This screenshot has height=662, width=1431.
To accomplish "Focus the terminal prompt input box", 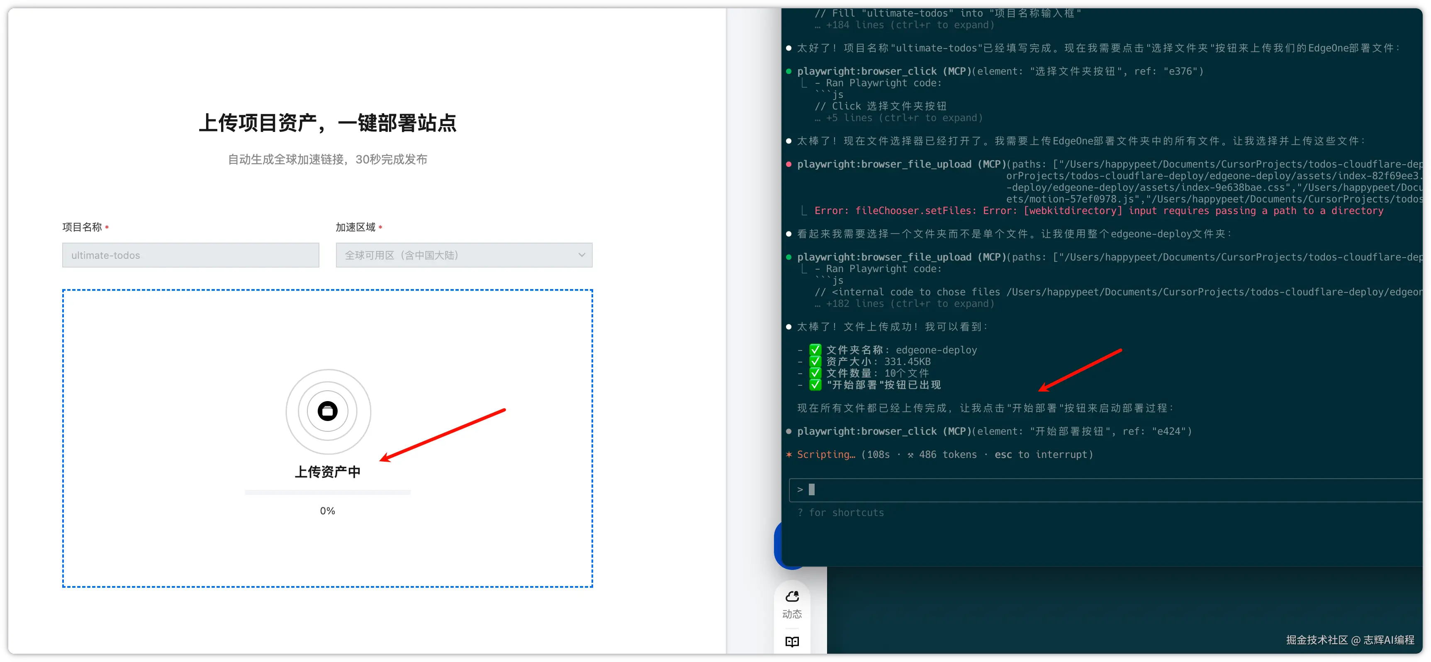I will [1105, 490].
